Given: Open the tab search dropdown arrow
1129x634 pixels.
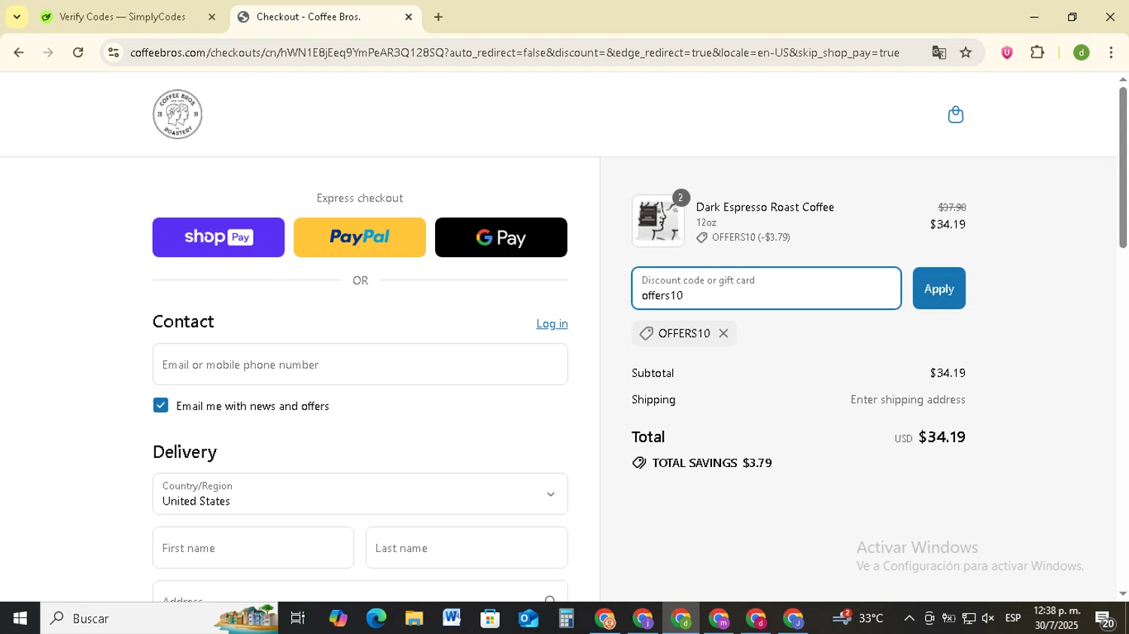Looking at the screenshot, I should point(17,17).
